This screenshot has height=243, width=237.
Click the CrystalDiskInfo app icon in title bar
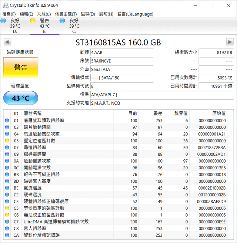tap(6, 6)
